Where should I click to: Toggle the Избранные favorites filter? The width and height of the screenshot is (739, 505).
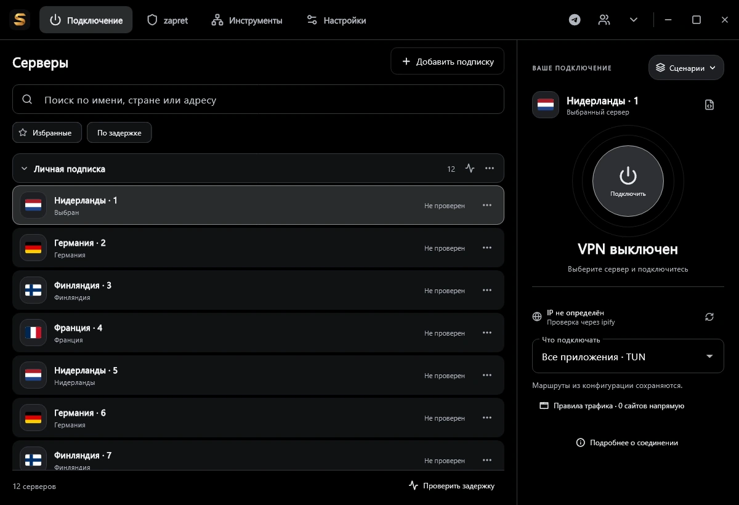click(47, 132)
